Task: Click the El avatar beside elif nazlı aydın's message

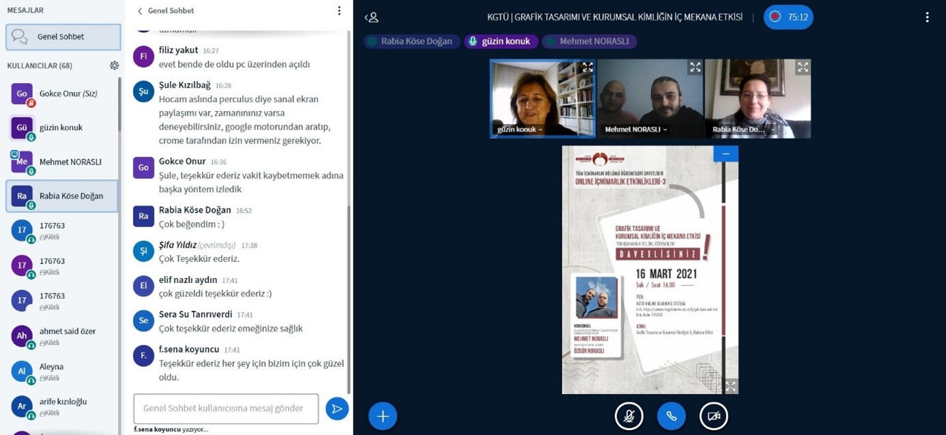Action: point(143,286)
